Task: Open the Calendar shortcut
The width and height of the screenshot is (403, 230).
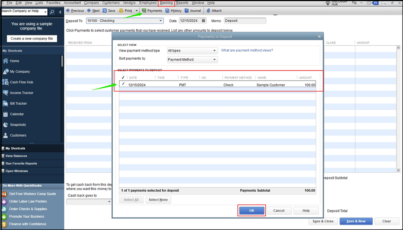Action: click(x=6, y=114)
